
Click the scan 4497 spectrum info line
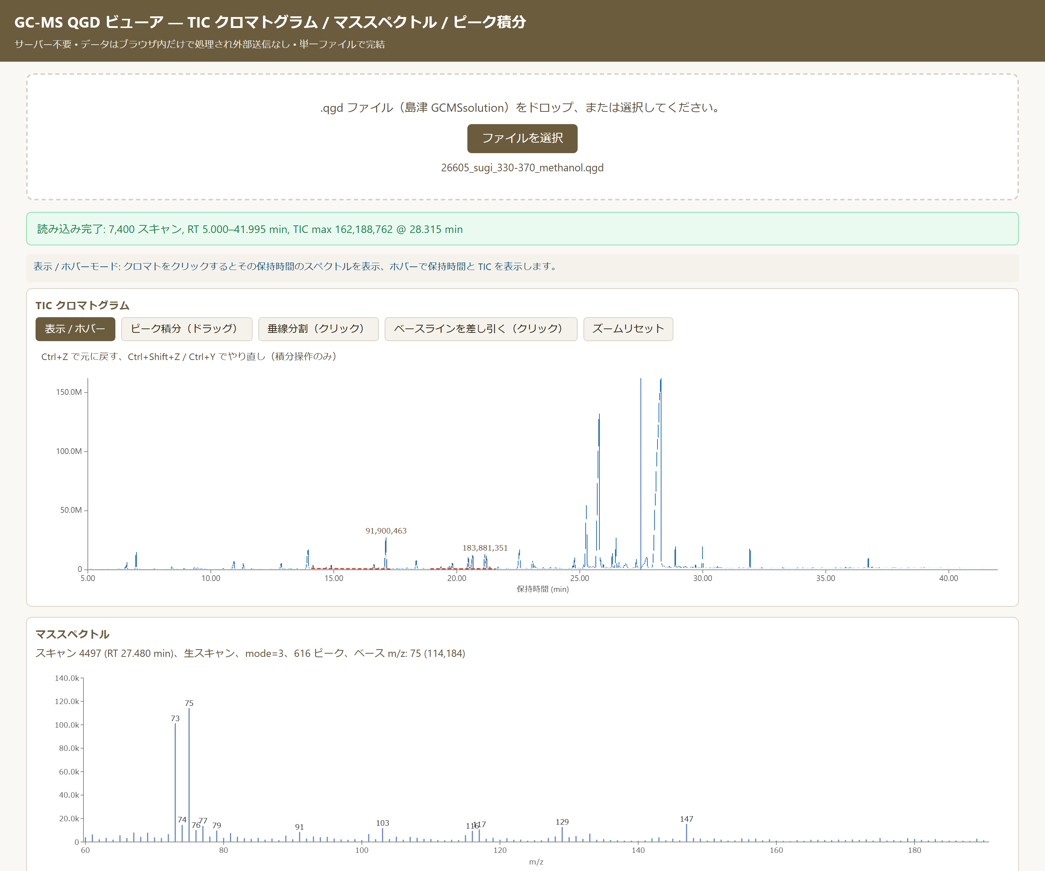coord(250,654)
